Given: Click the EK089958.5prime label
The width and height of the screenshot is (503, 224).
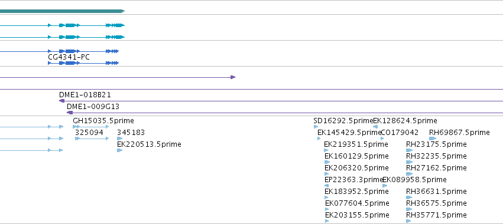Looking at the screenshot, I should tap(414, 180).
